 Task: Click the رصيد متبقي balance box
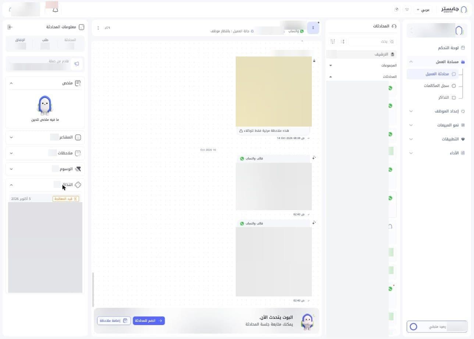(x=437, y=327)
